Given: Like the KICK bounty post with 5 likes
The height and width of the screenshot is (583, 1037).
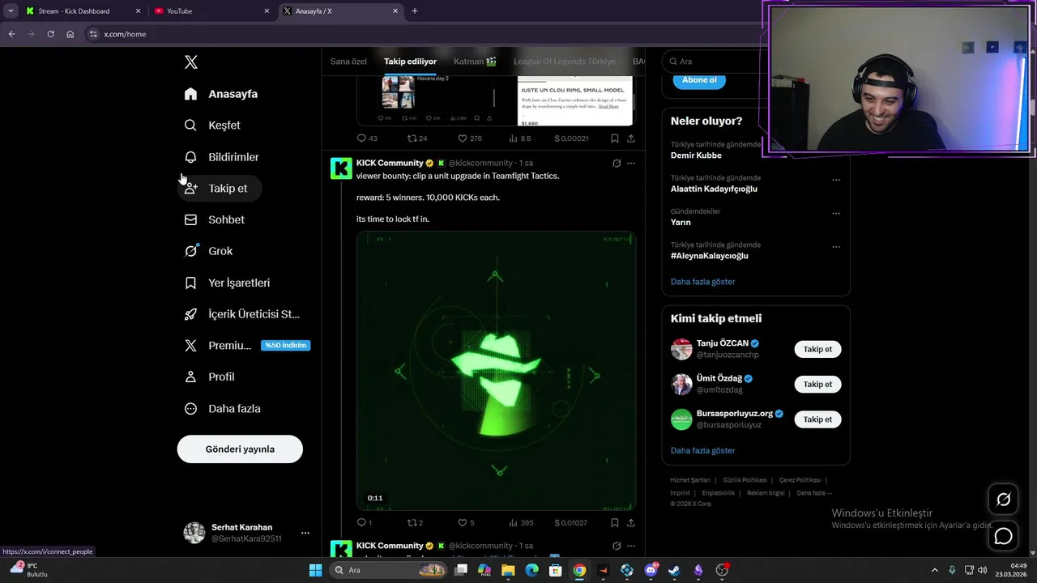Looking at the screenshot, I should (466, 523).
